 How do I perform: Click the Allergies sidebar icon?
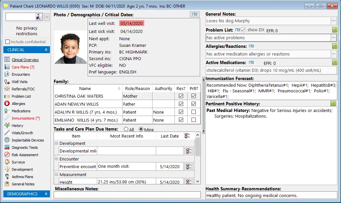(x=7, y=103)
